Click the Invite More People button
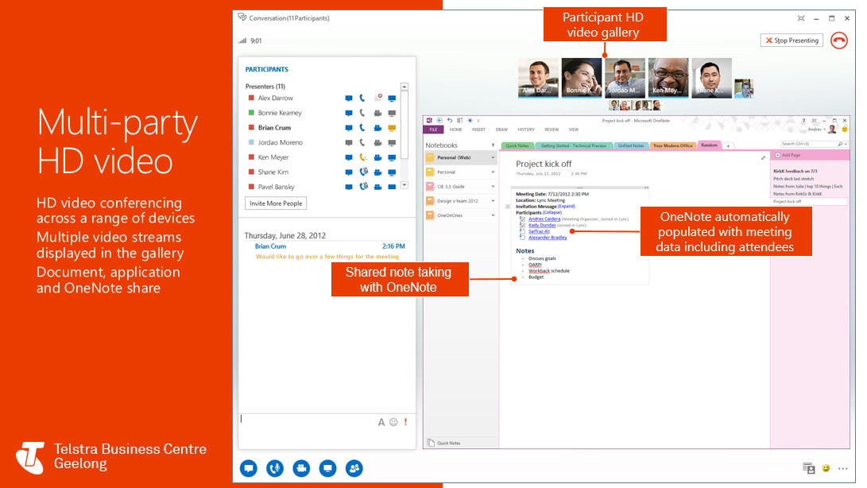Screen dimensions: 867x488 (276, 203)
